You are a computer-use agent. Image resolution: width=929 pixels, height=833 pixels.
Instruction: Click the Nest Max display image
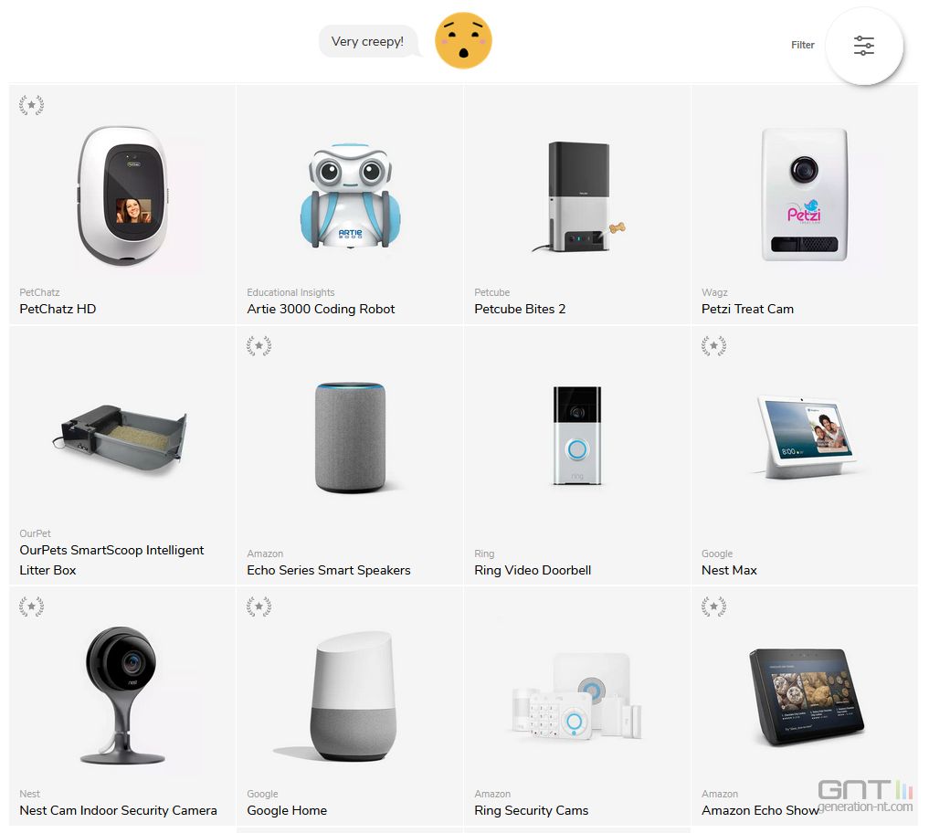pyautogui.click(x=805, y=438)
